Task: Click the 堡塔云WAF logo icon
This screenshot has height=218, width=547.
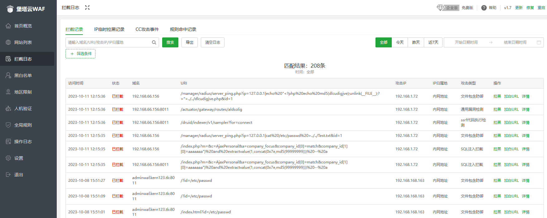Action: (x=10, y=9)
